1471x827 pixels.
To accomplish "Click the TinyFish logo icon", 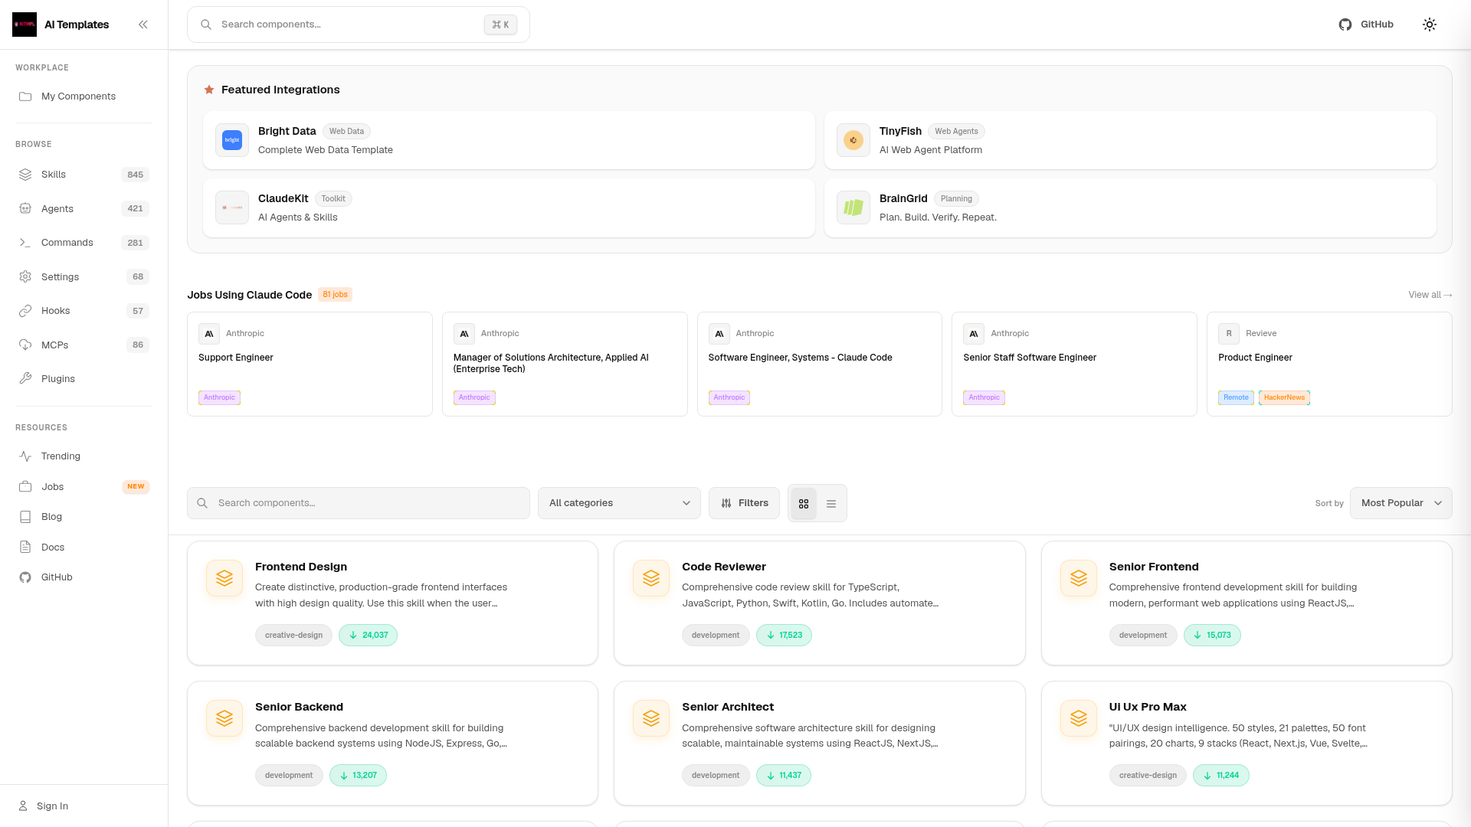I will pyautogui.click(x=853, y=140).
